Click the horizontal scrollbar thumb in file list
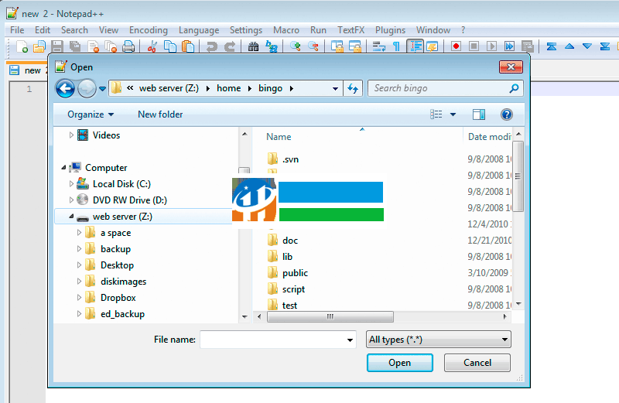 pyautogui.click(x=330, y=316)
